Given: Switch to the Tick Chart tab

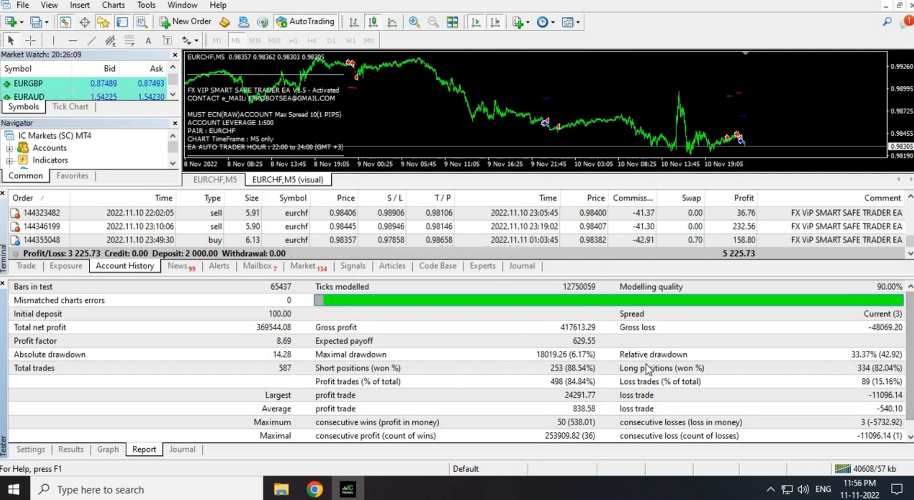Looking at the screenshot, I should click(70, 107).
